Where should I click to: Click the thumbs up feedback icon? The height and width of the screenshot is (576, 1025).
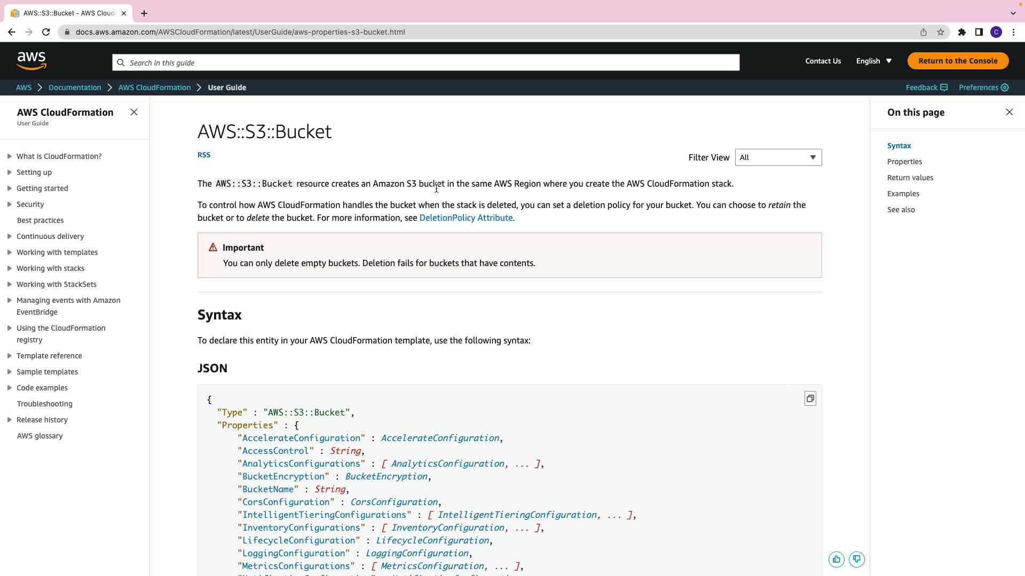click(x=836, y=559)
